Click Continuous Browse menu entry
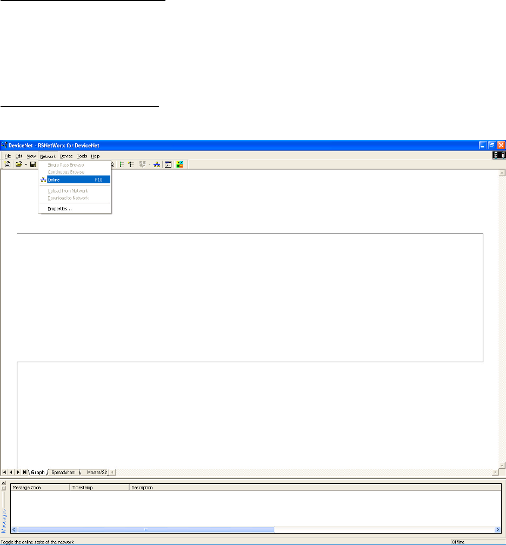Screen dimensions: 506x545 [75, 172]
